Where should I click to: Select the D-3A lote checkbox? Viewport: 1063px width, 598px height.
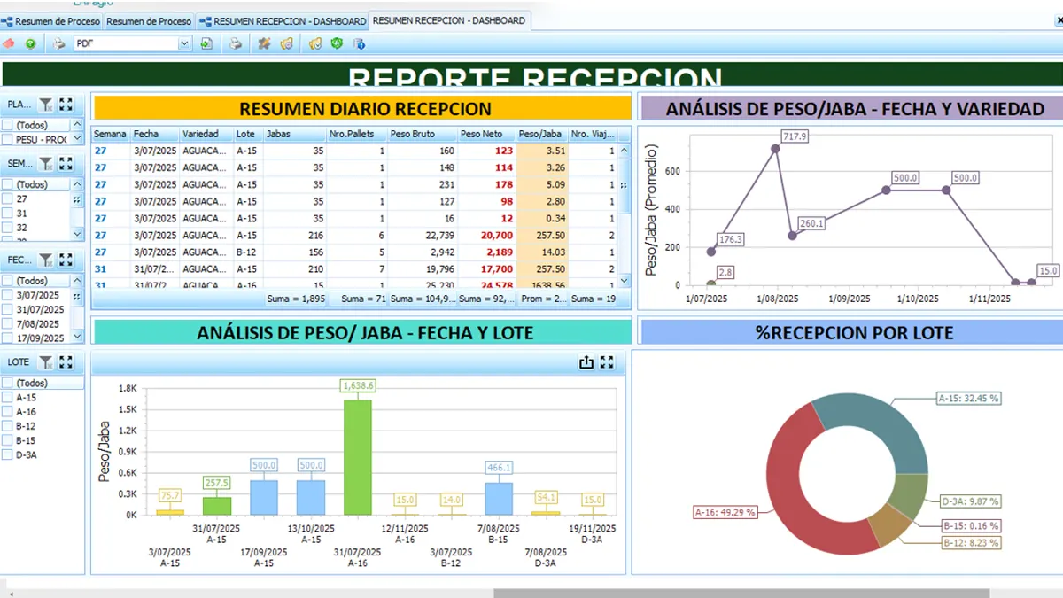(x=8, y=454)
